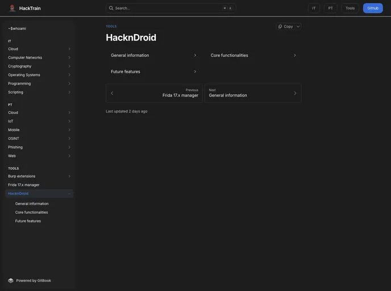Expand Web chevron
Viewport: 391px width, 291px height.
69,156
